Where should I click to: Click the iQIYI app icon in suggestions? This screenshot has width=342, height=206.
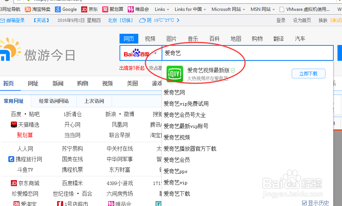tap(175, 74)
